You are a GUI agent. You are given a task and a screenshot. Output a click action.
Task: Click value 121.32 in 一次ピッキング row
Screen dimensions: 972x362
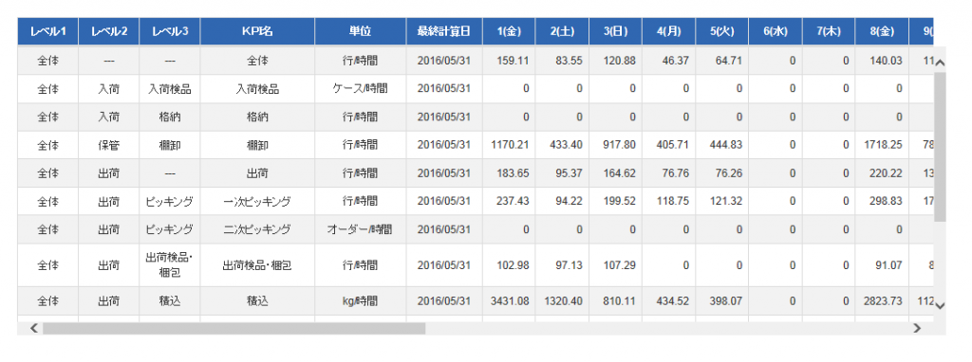(727, 202)
